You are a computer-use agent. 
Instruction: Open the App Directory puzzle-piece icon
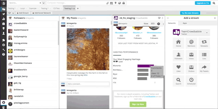[4, 40]
